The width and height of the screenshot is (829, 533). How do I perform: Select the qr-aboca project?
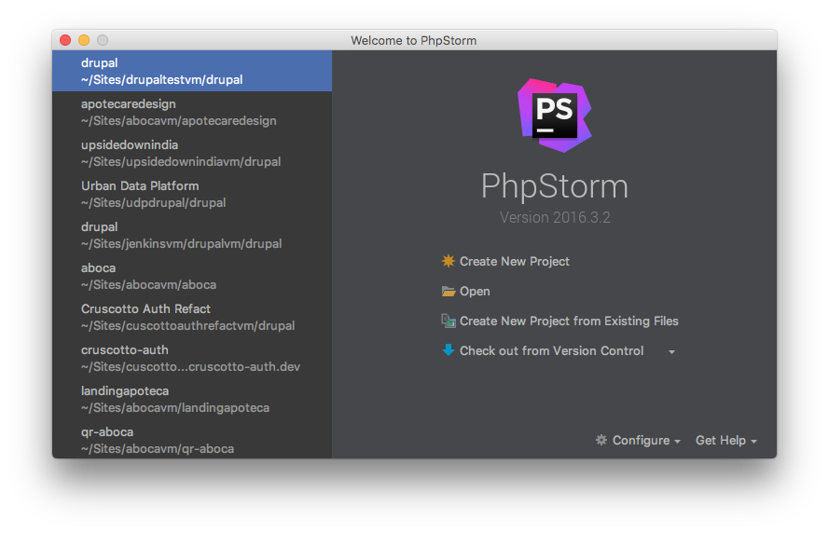(x=192, y=440)
